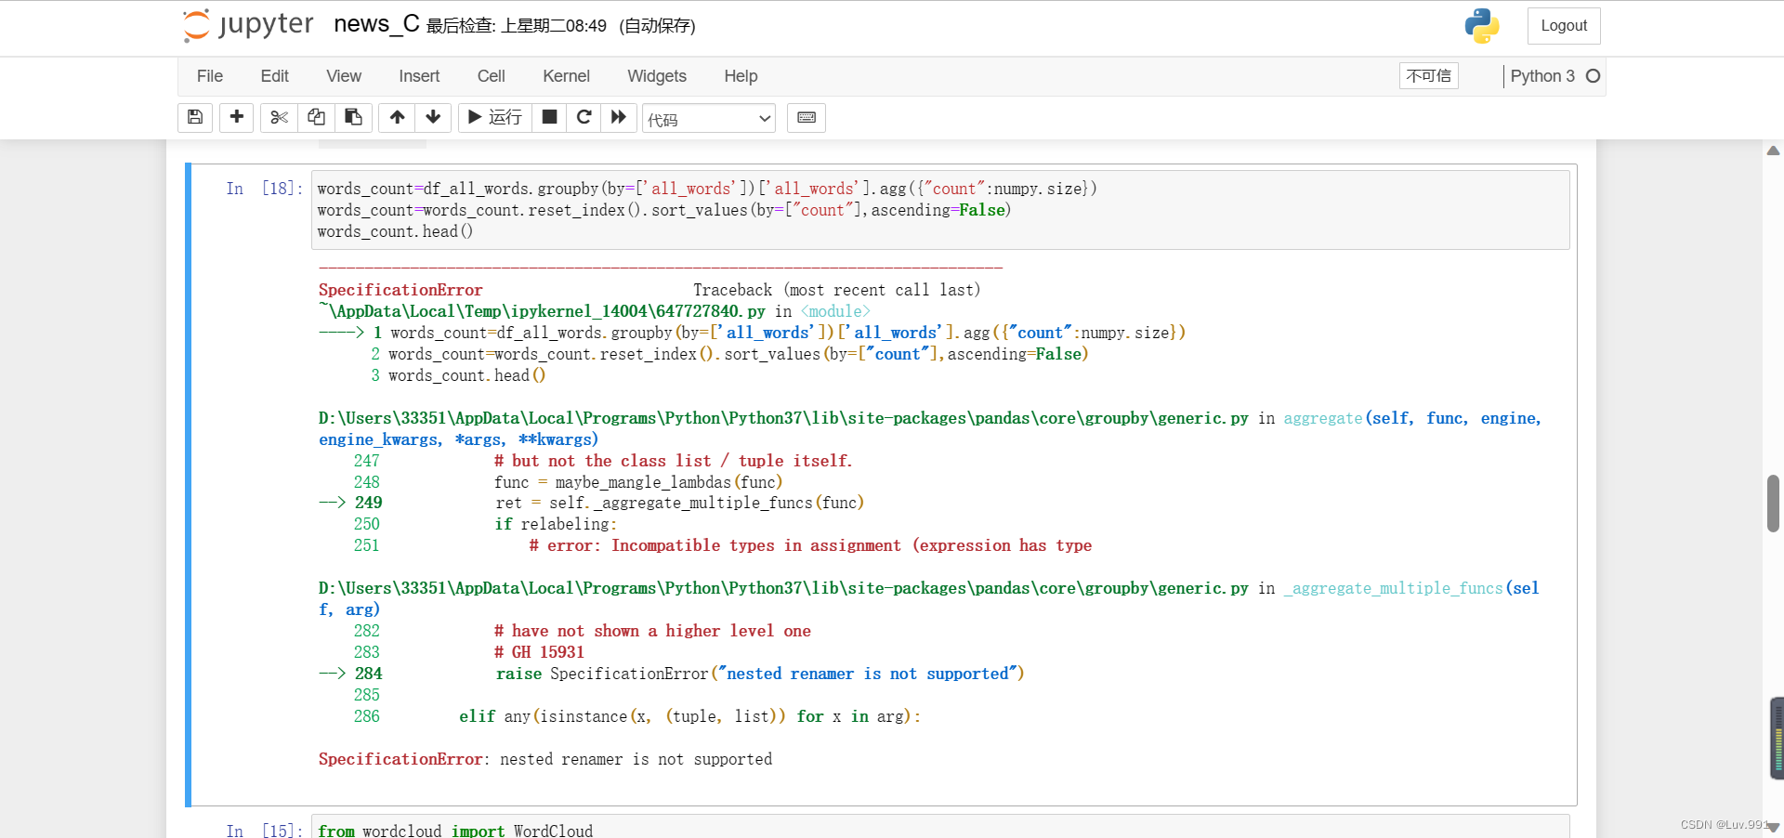Open the Cell menu
1784x838 pixels.
[x=491, y=76]
